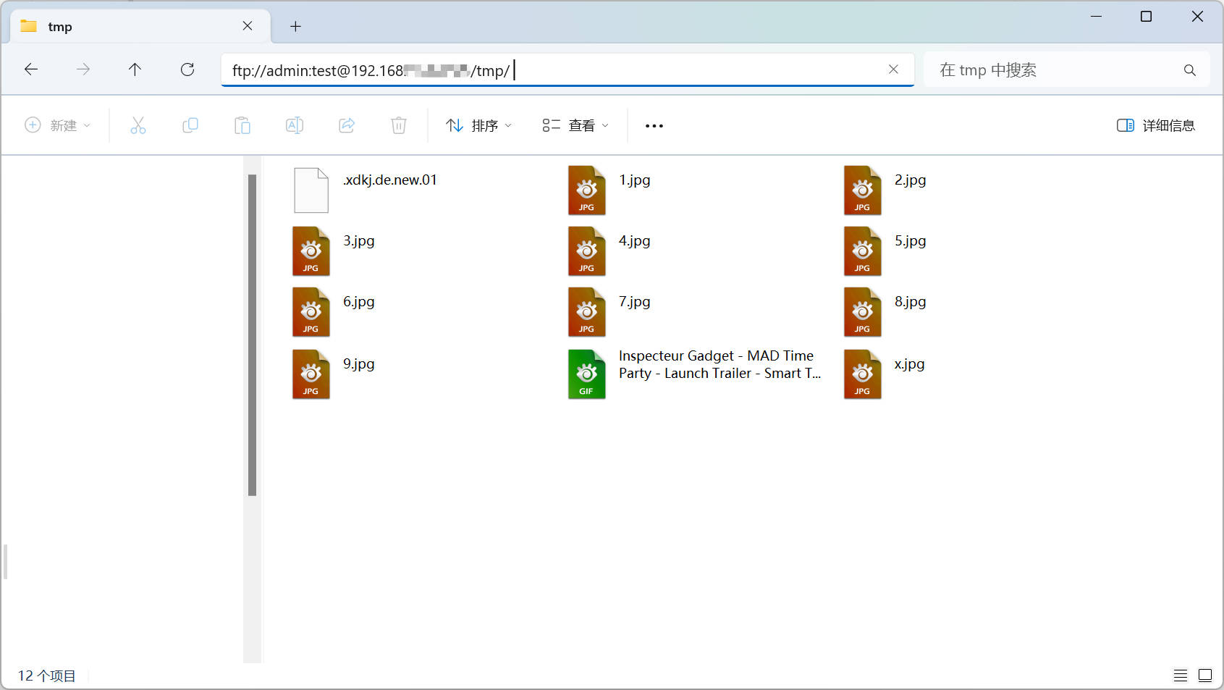Image resolution: width=1224 pixels, height=690 pixels.
Task: Add a new tab
Action: tap(295, 27)
